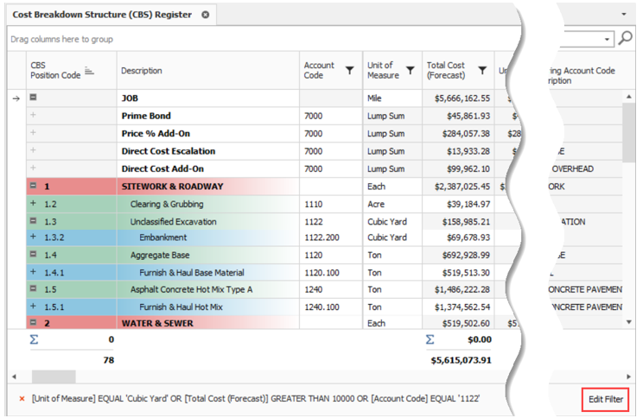The height and width of the screenshot is (418, 643).
Task: Click the CBS Position Code sort icon
Action: pyautogui.click(x=90, y=71)
